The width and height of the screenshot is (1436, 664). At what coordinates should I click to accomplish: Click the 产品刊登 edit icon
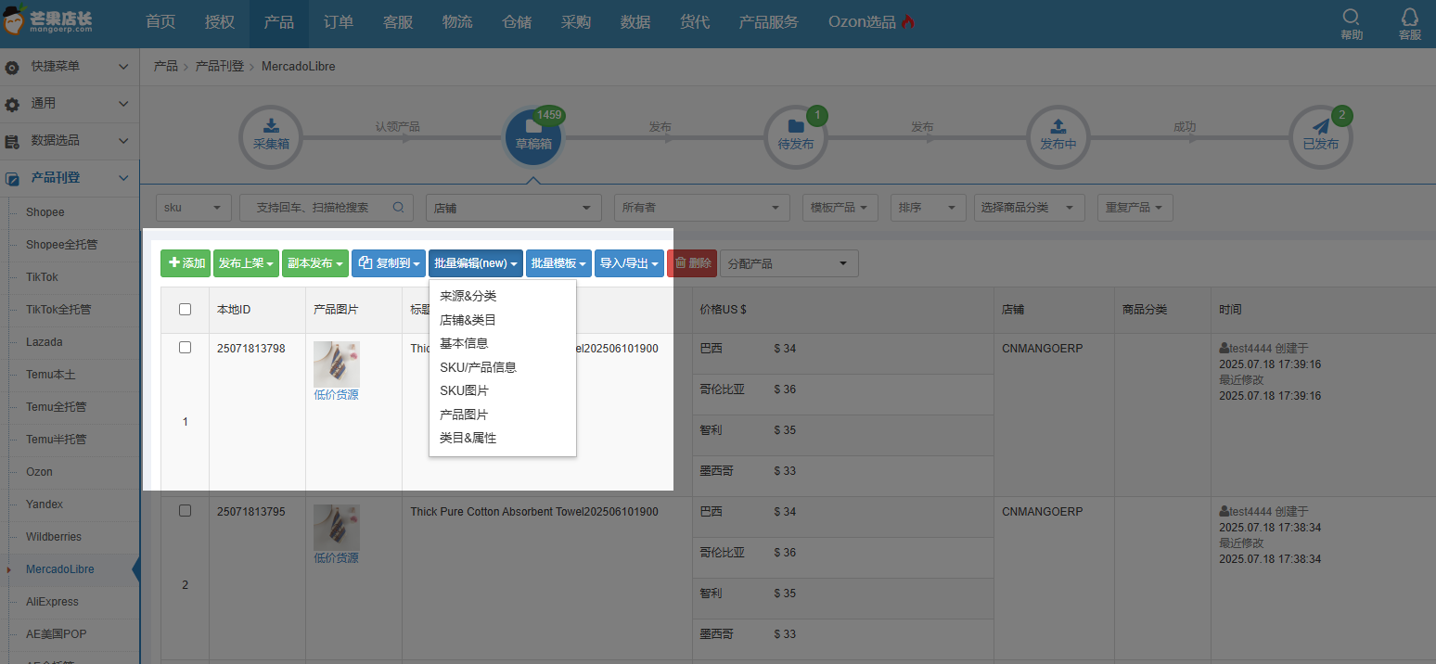pos(13,178)
